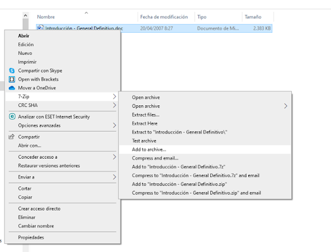Click the share icon next to Compartir
Viewport: 331px width, 252px height.
11,137
